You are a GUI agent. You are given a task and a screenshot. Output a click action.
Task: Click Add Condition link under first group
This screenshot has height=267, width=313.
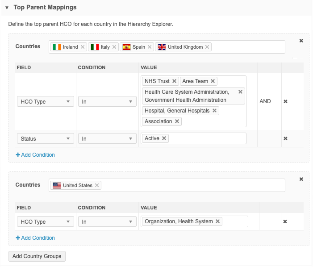click(35, 155)
